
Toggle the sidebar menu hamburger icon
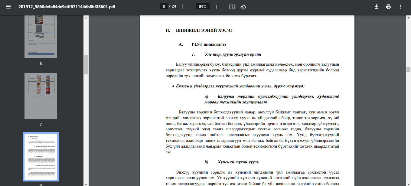8,7
